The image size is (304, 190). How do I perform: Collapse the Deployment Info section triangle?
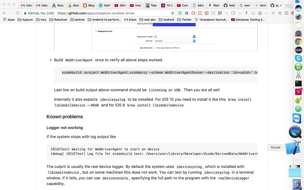tap(96, 31)
